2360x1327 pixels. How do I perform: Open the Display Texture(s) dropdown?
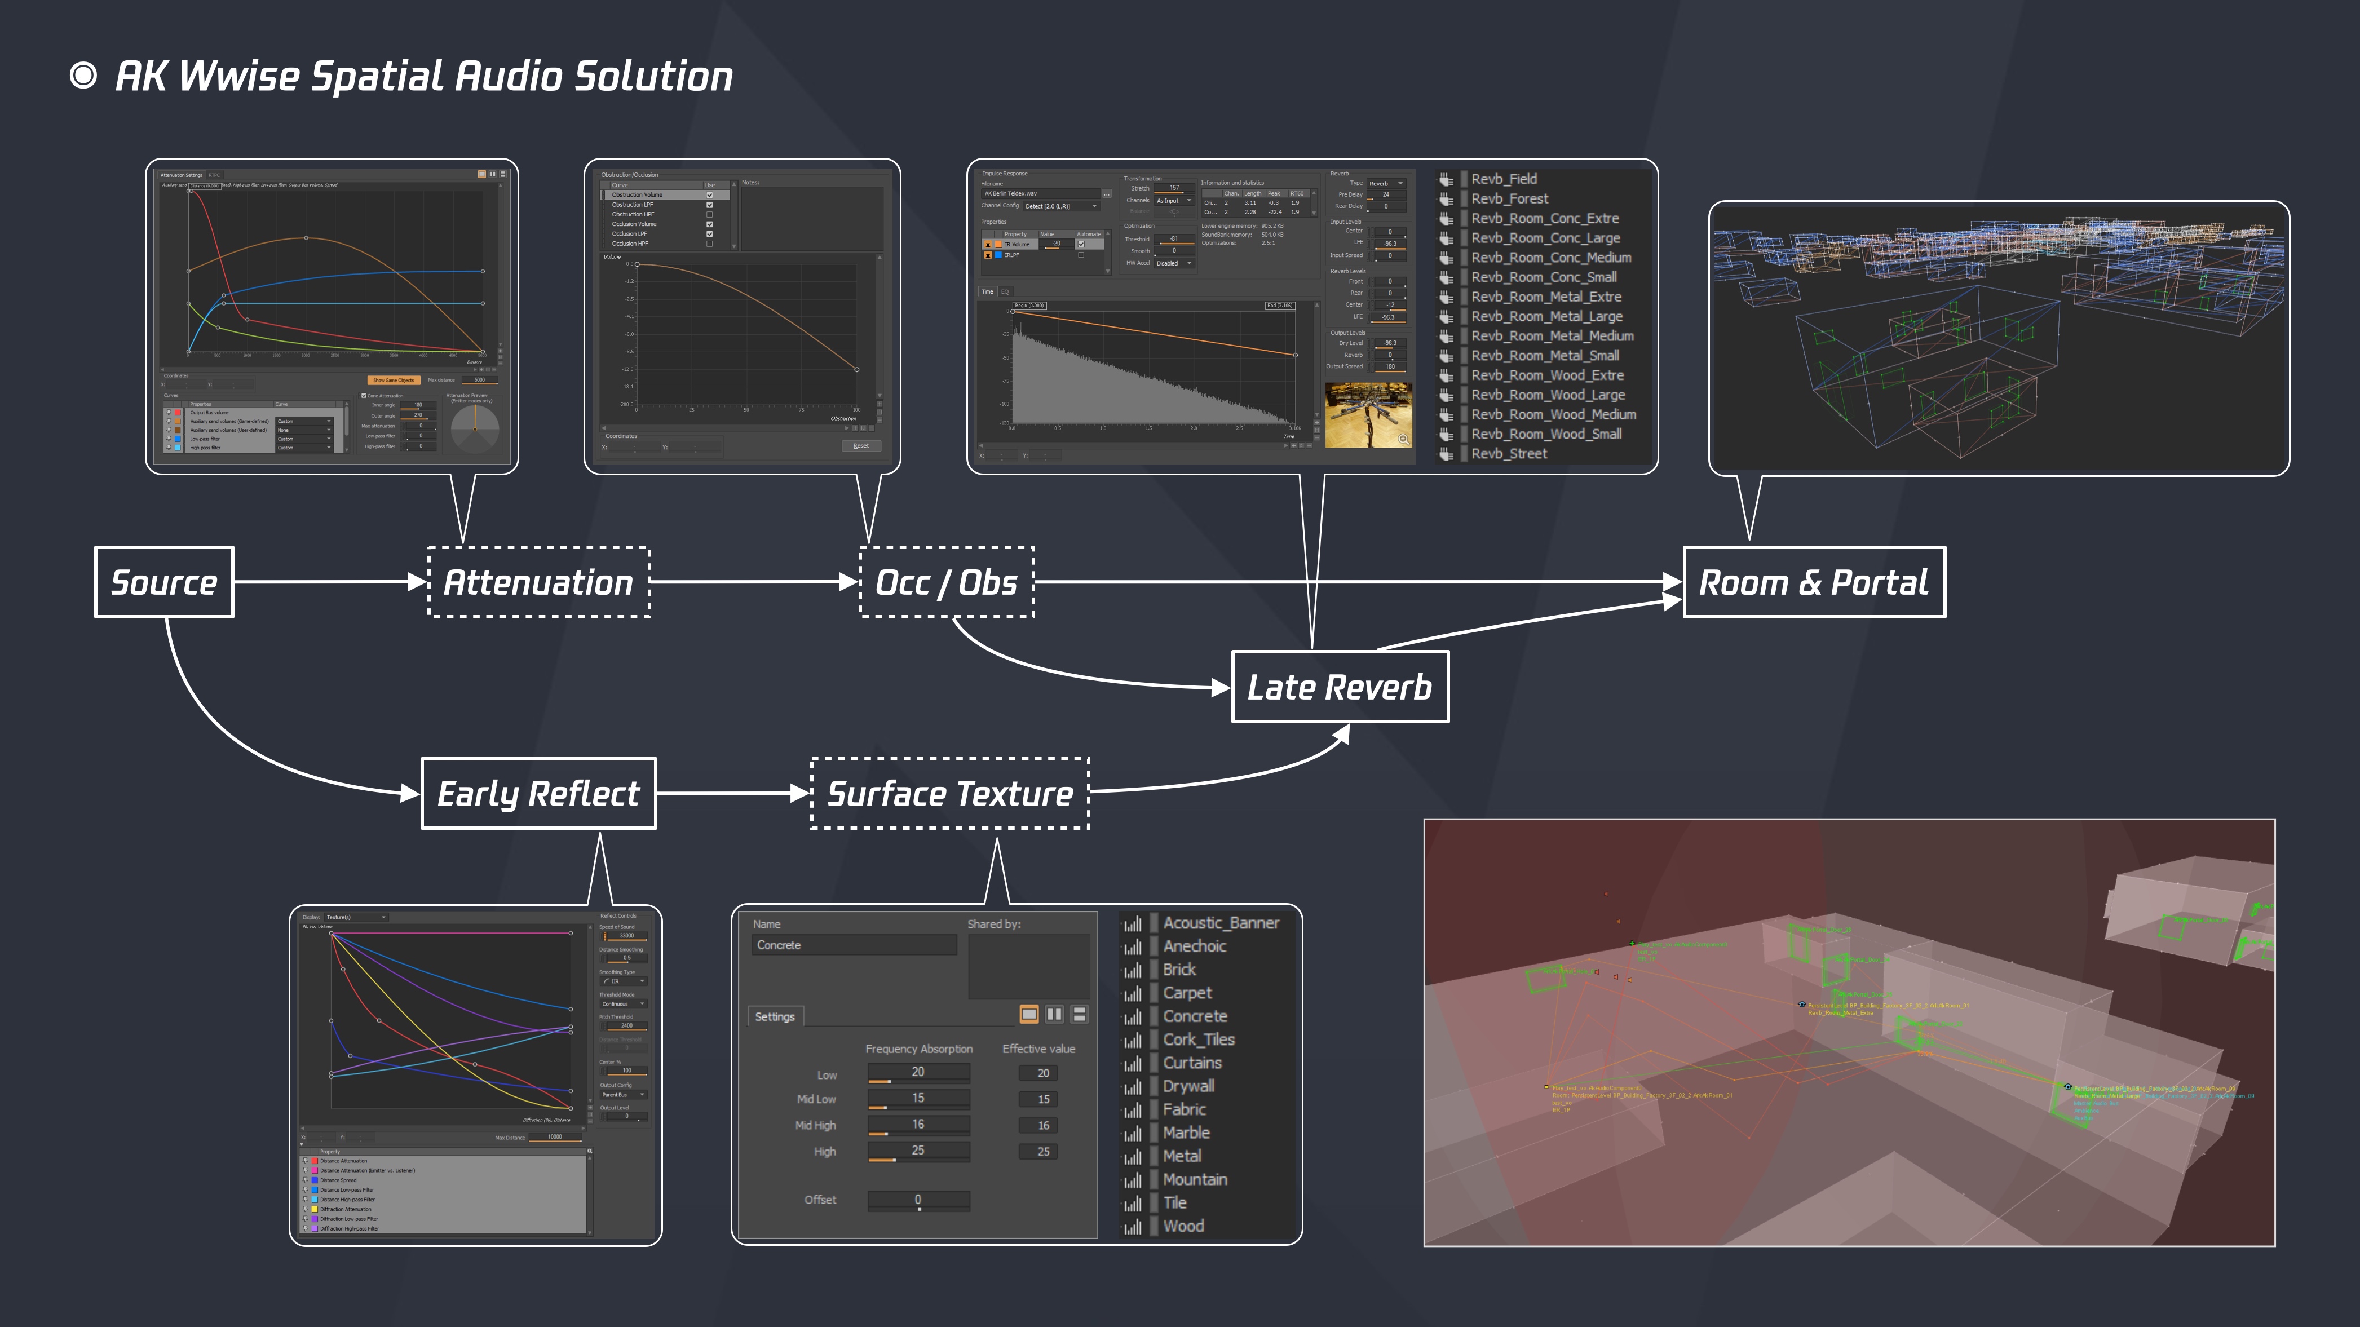356,917
